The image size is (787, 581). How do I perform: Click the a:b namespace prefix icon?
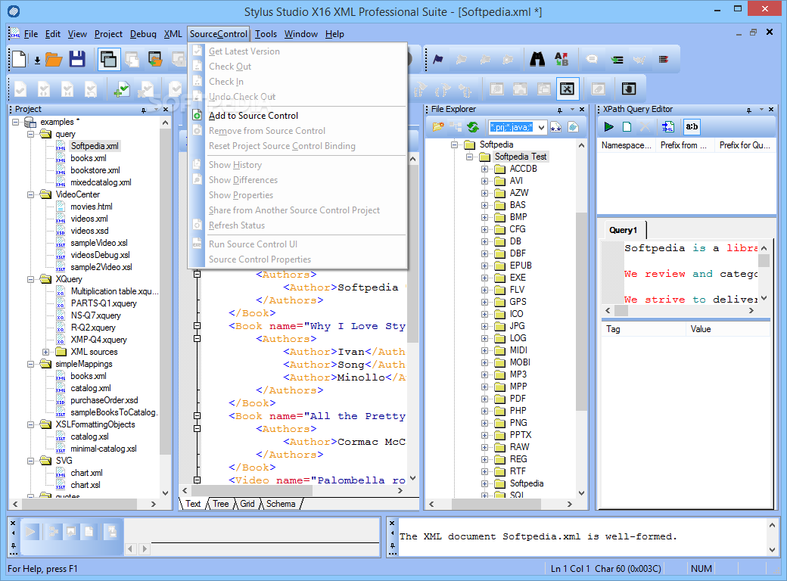692,127
